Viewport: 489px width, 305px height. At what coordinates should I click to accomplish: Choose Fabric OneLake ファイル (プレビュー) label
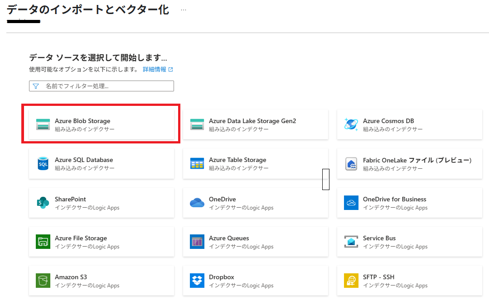(417, 160)
